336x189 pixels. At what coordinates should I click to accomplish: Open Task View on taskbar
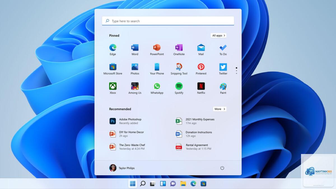click(x=153, y=184)
